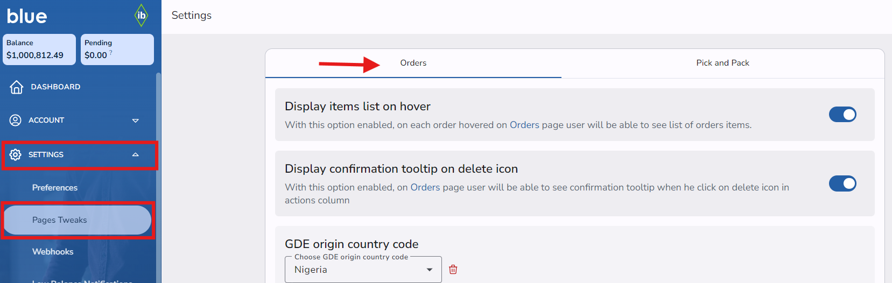Click the blue brand logo
This screenshot has width=892, height=283.
tap(27, 16)
